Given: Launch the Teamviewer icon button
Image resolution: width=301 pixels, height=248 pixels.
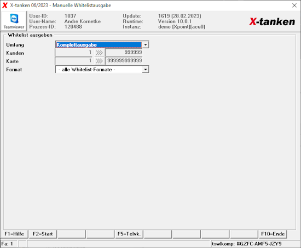Looking at the screenshot, I should coord(14,21).
